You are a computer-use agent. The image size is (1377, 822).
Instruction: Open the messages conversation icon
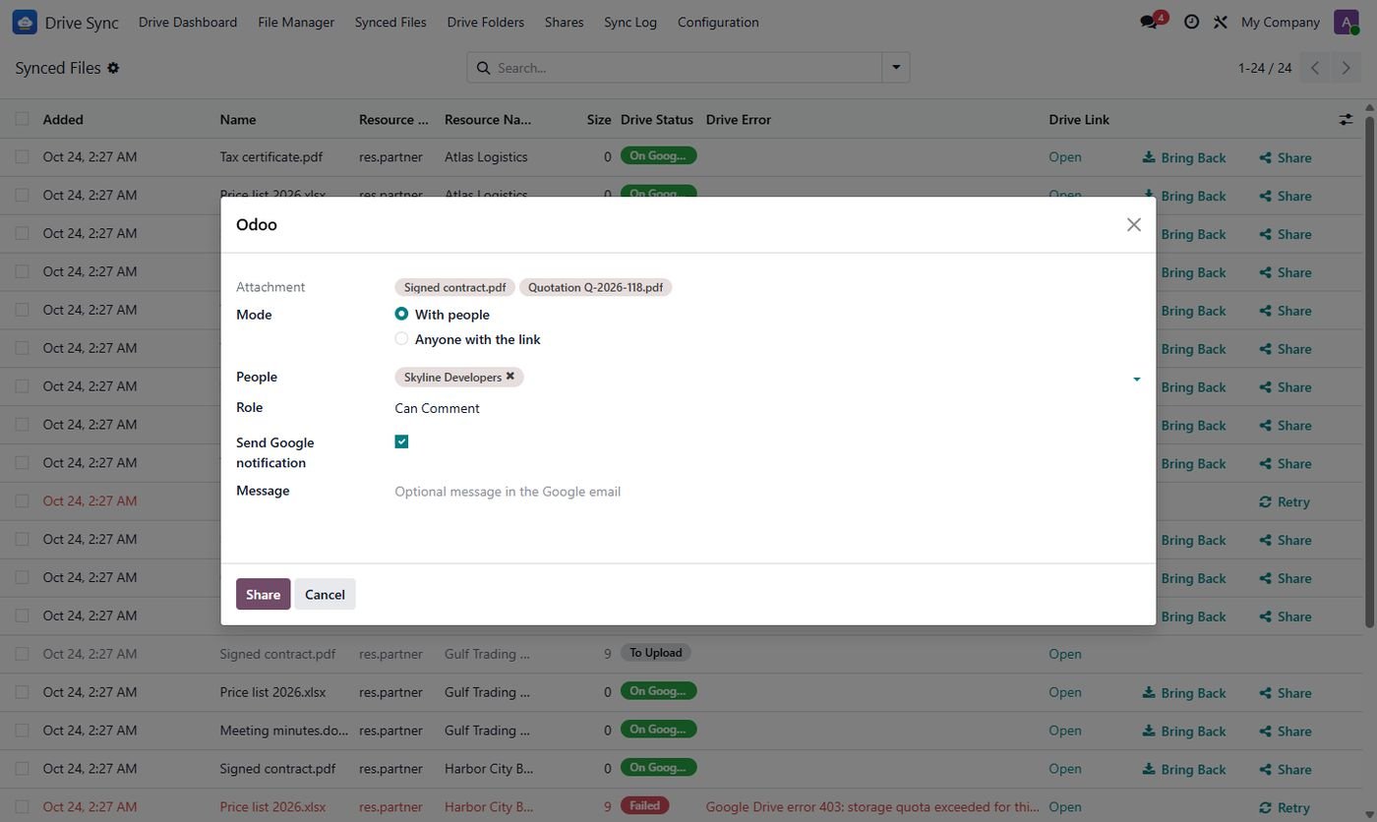pyautogui.click(x=1148, y=22)
